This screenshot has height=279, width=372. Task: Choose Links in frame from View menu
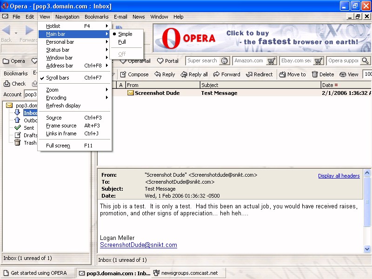pos(74,133)
